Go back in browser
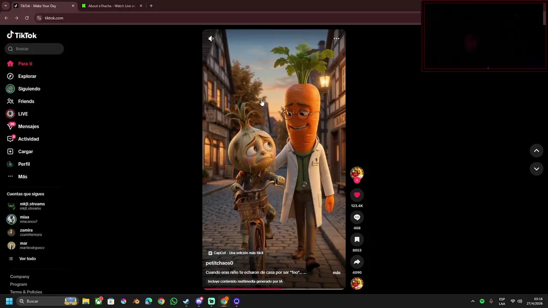The height and width of the screenshot is (308, 548). [x=6, y=18]
